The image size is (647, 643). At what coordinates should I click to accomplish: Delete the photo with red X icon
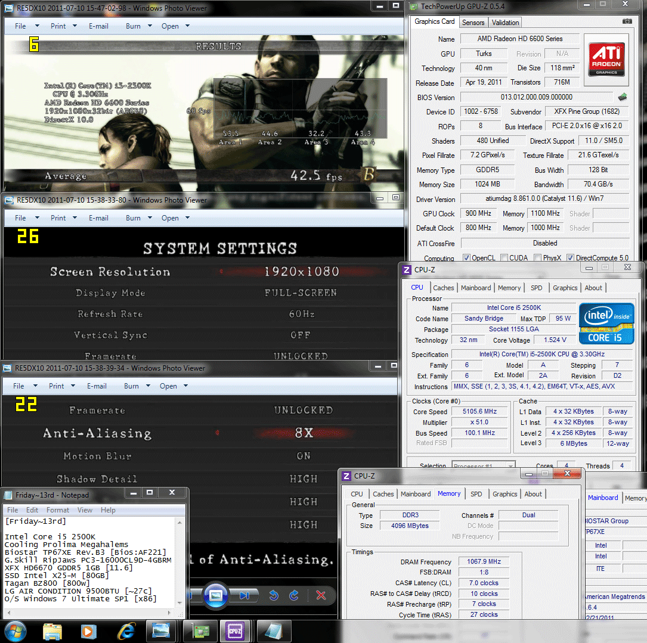click(321, 595)
